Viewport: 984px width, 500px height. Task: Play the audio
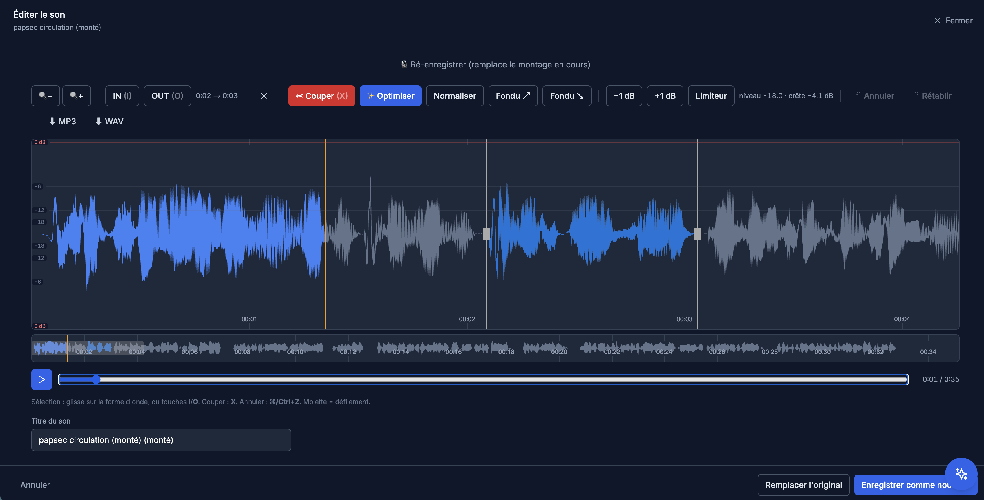42,379
